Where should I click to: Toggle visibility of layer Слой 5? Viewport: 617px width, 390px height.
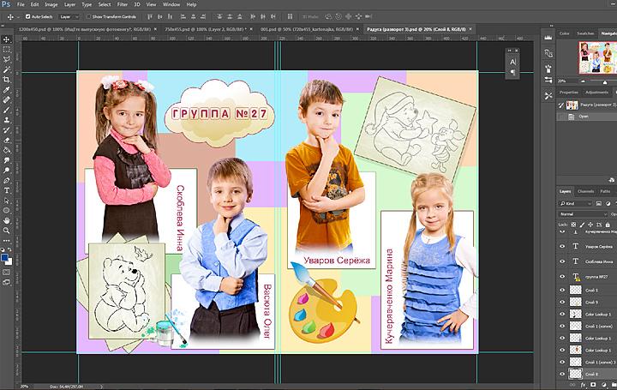pyautogui.click(x=562, y=290)
